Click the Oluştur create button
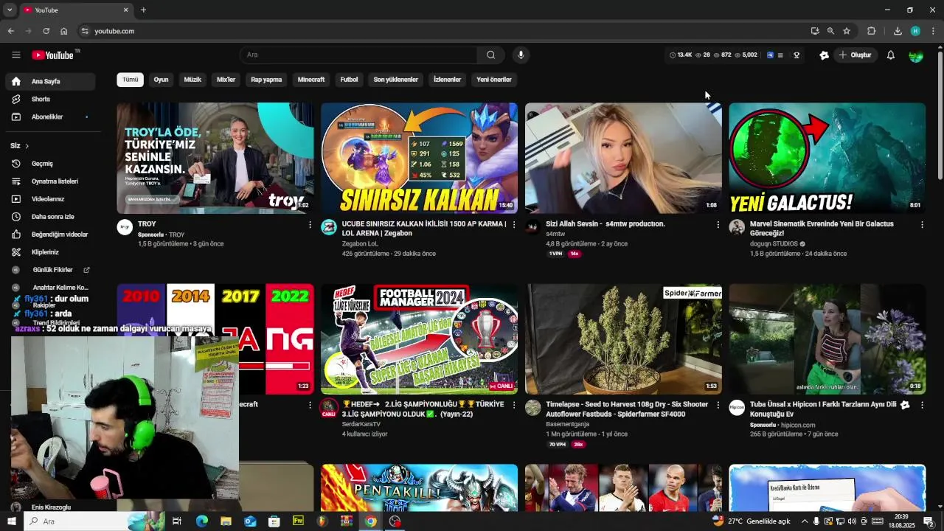 (x=855, y=55)
